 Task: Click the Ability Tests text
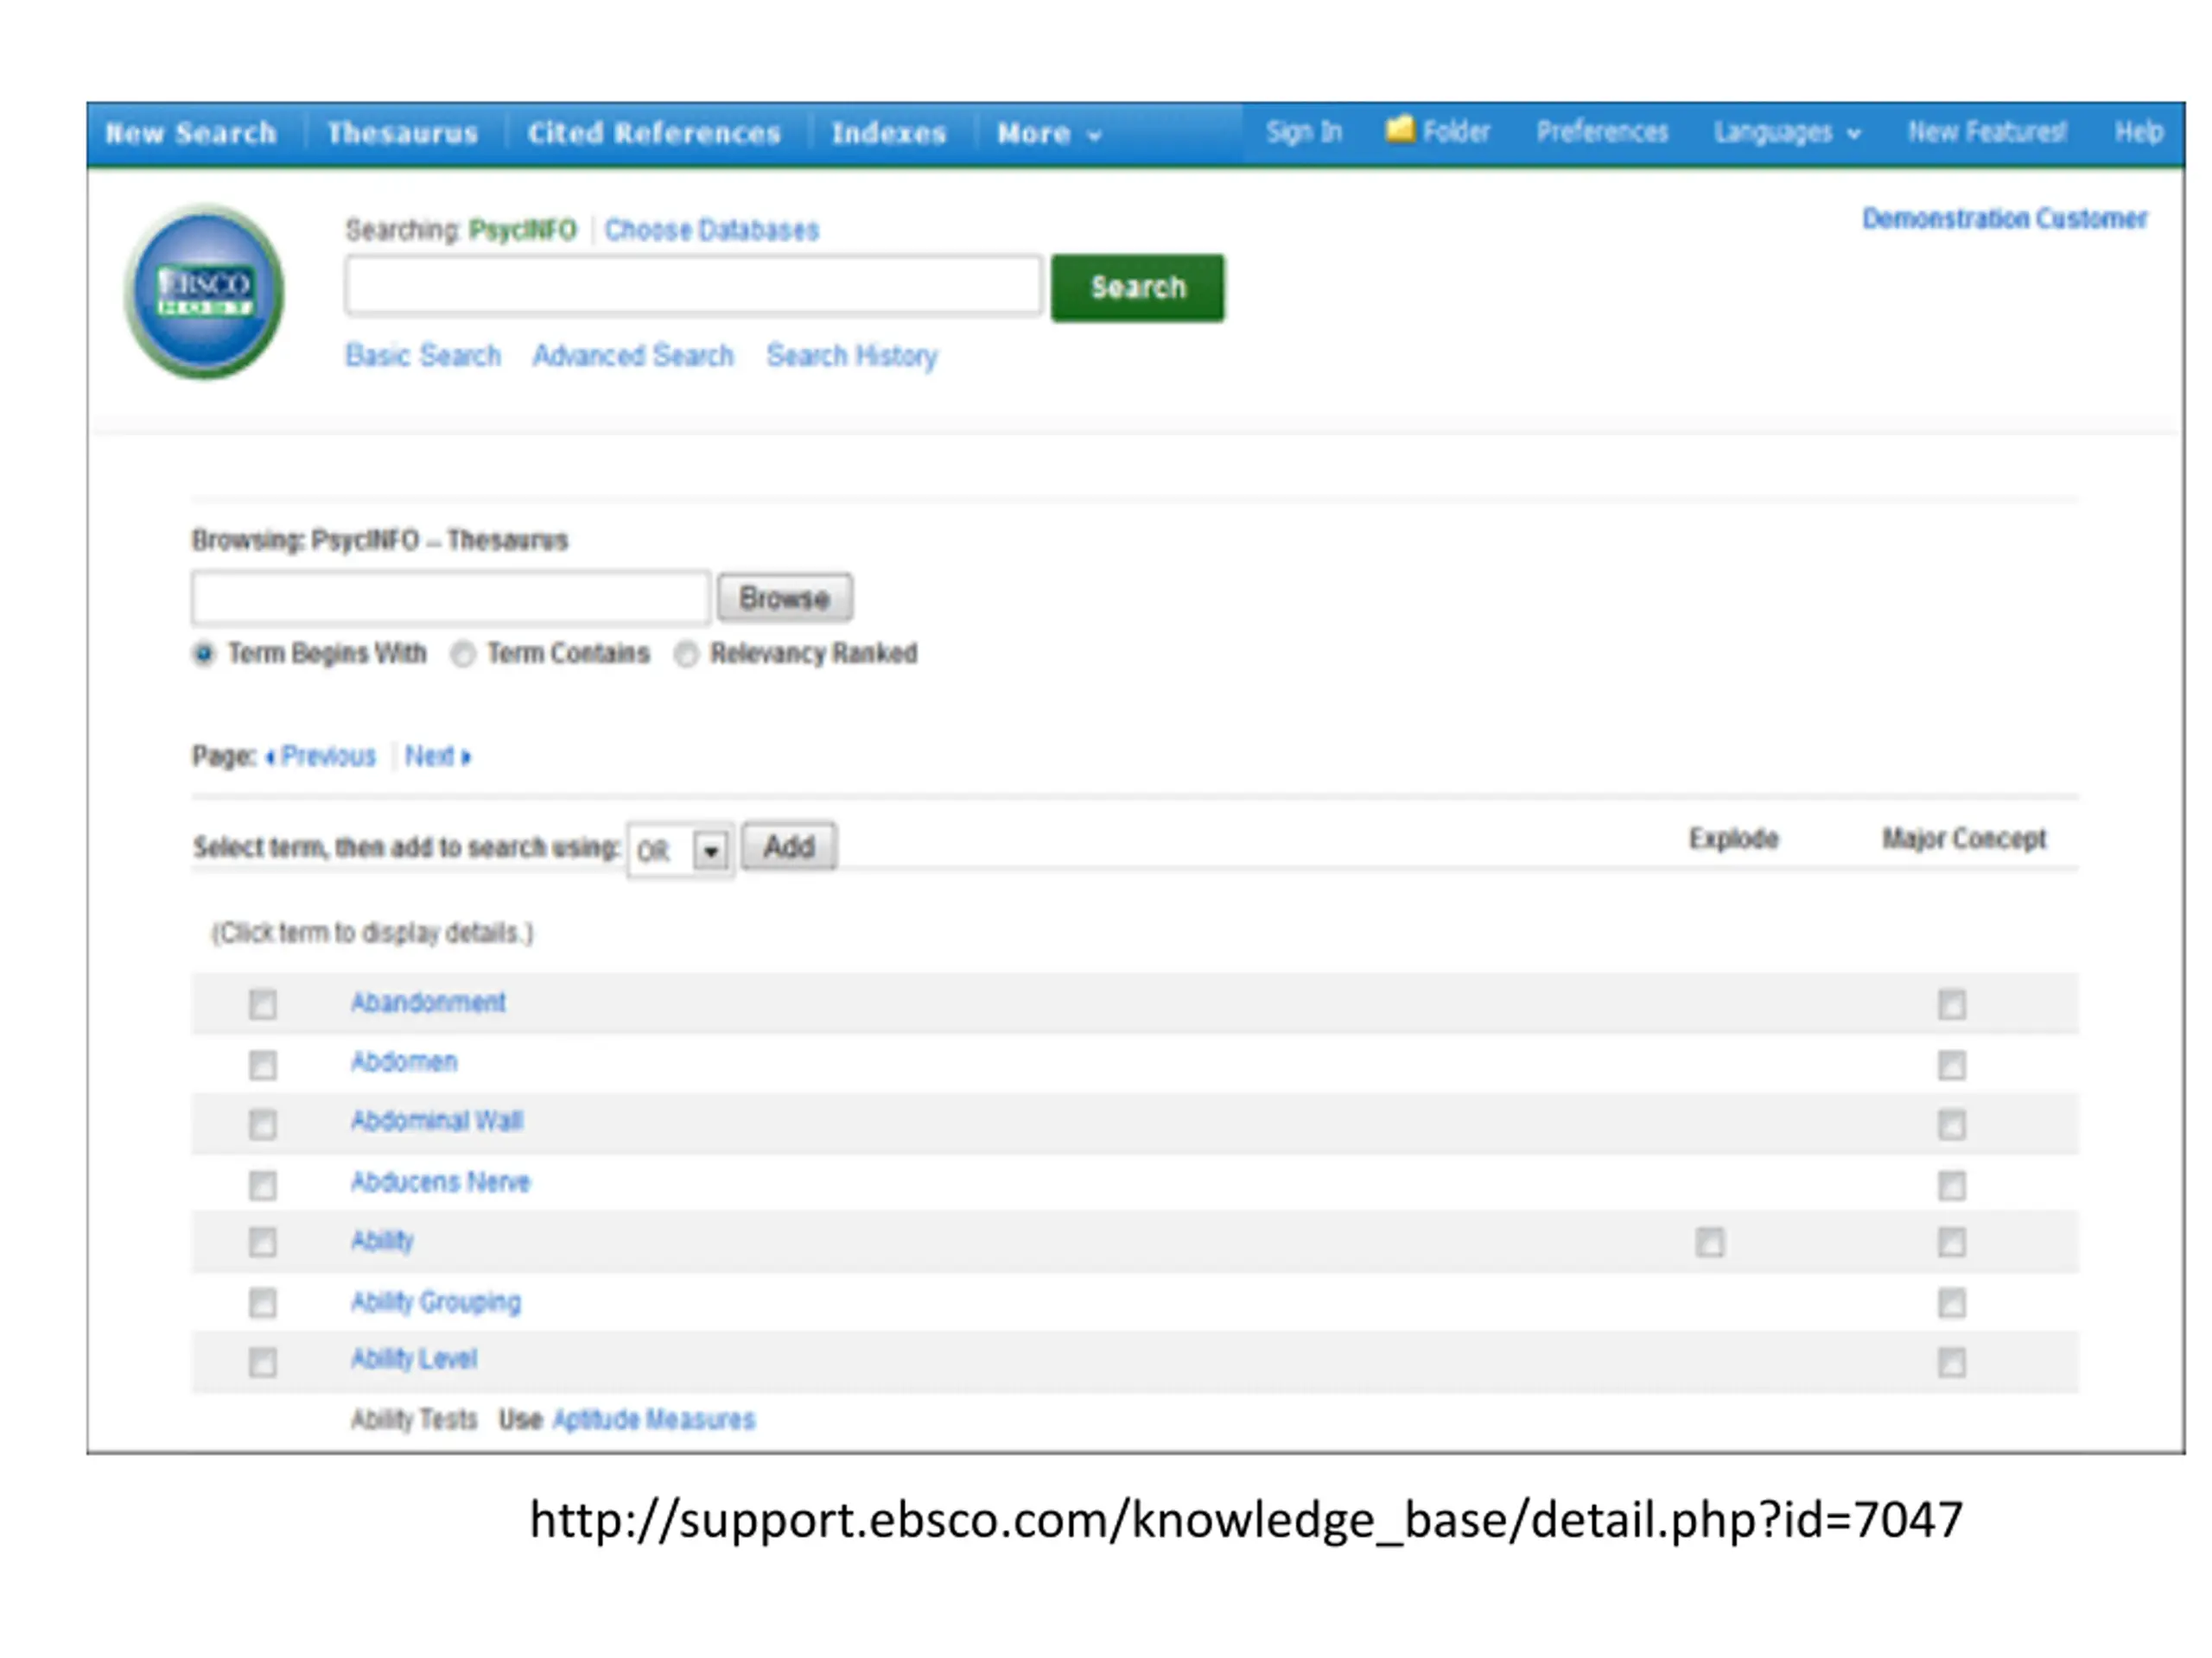click(x=414, y=1421)
